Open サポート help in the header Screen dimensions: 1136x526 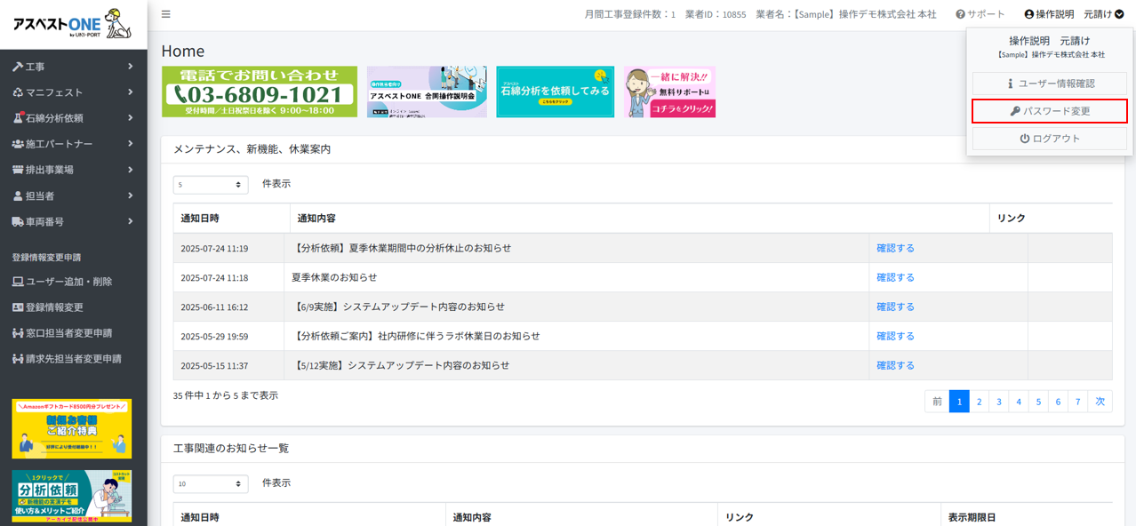click(980, 14)
